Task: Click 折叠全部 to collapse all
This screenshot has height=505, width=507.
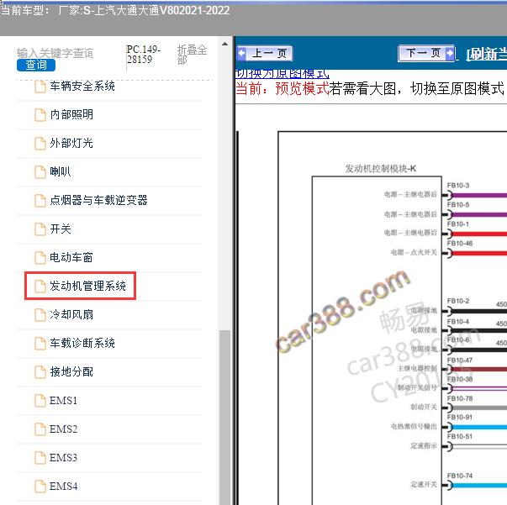Action: pos(192,55)
